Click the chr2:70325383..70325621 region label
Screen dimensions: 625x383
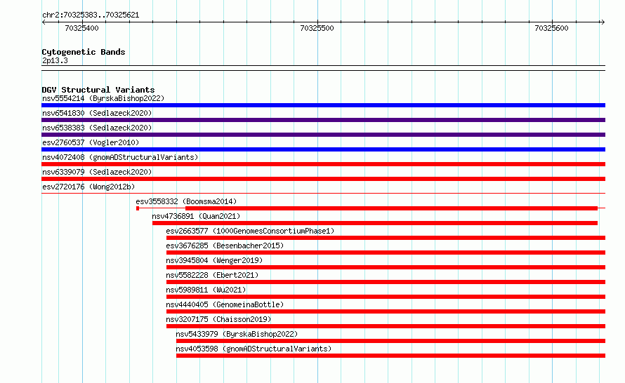tap(91, 15)
